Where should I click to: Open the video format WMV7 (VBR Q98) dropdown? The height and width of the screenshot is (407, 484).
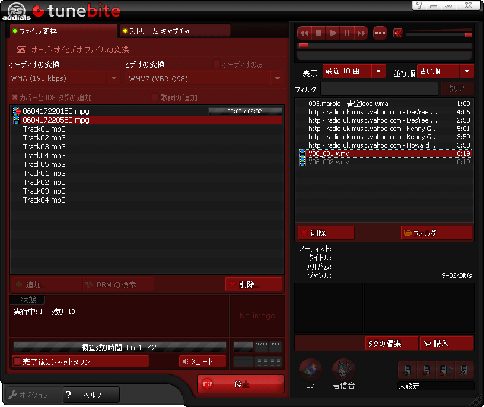coord(205,79)
